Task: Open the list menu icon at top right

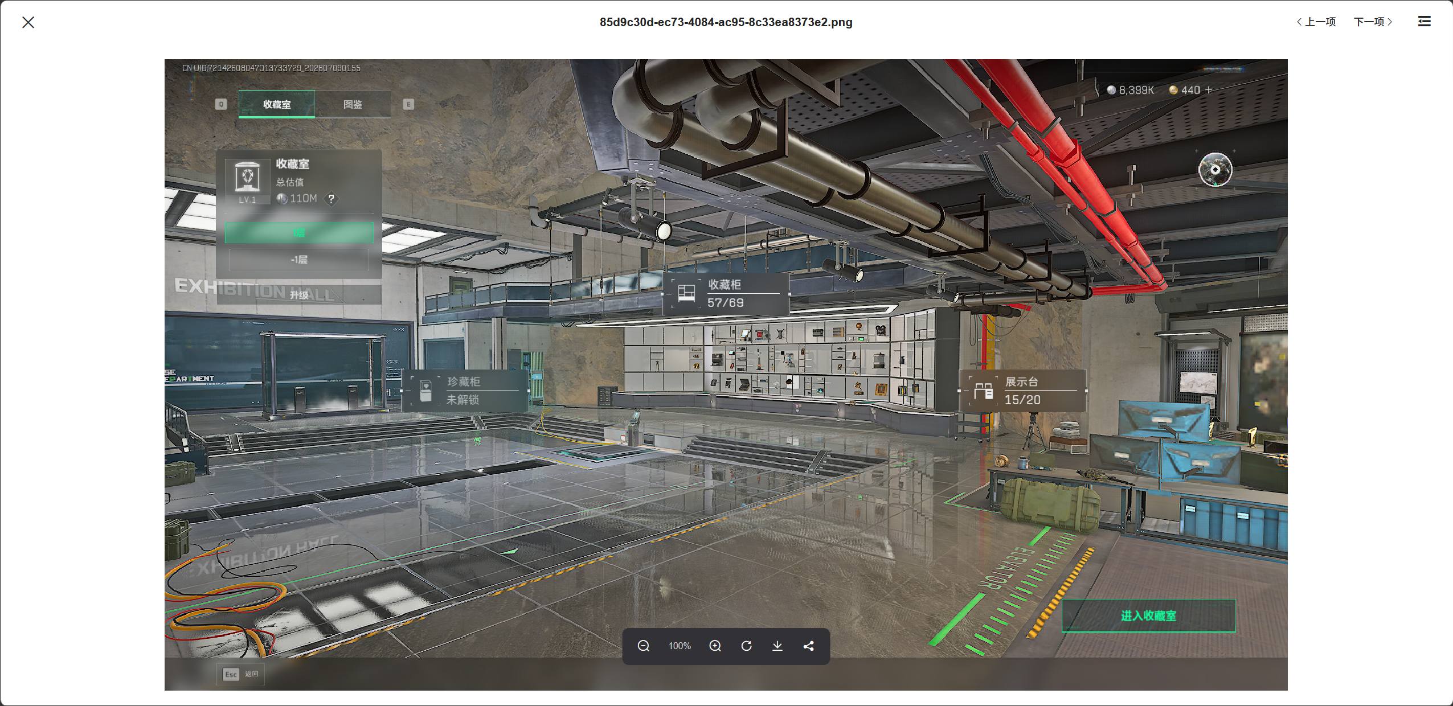Action: coord(1424,22)
